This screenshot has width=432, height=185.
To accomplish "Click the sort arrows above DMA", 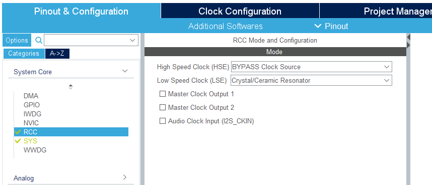I will pos(70,87).
